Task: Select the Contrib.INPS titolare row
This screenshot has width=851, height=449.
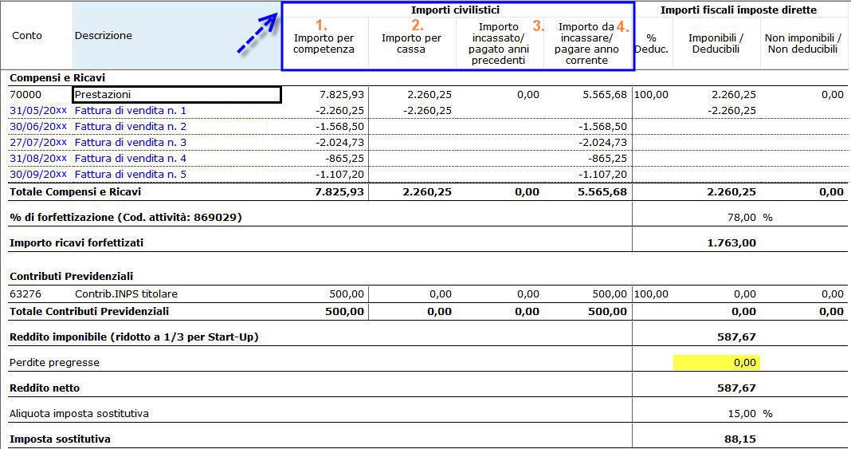Action: [x=131, y=294]
